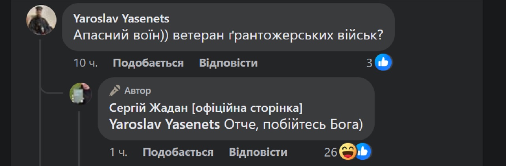Click the microphone author badge icon

coord(115,91)
